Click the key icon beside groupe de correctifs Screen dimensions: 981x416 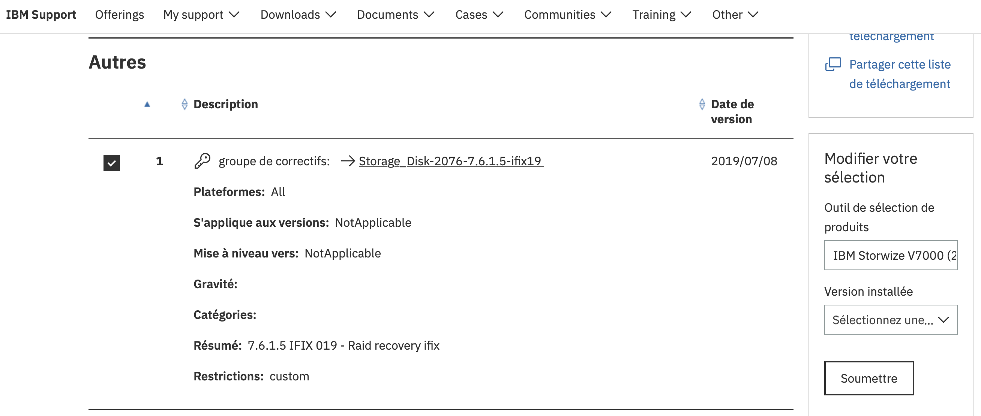pos(202,161)
